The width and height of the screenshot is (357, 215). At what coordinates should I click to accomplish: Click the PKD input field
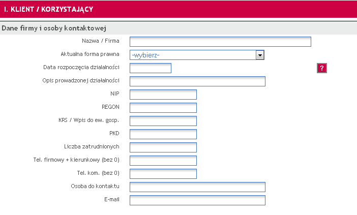163,134
